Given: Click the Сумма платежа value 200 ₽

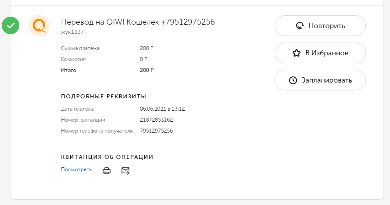Looking at the screenshot, I should pyautogui.click(x=147, y=48).
